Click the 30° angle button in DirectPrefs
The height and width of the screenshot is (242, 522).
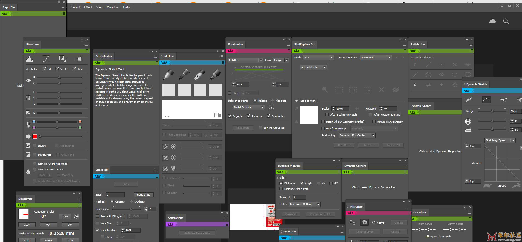(70, 225)
